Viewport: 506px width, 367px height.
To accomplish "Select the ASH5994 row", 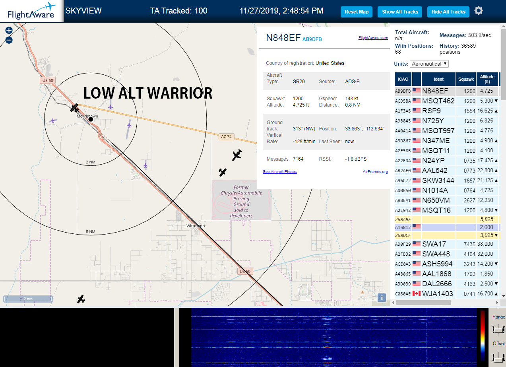I will (x=447, y=264).
